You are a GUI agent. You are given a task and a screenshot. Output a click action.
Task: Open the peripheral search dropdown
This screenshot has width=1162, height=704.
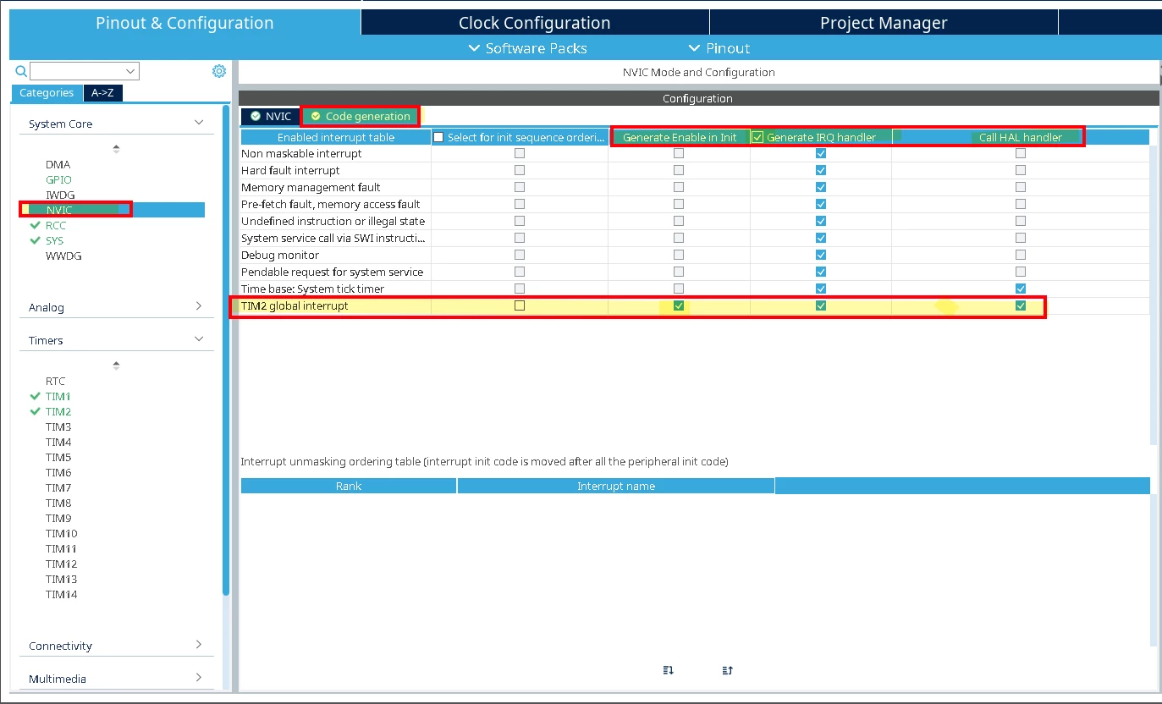pos(131,71)
